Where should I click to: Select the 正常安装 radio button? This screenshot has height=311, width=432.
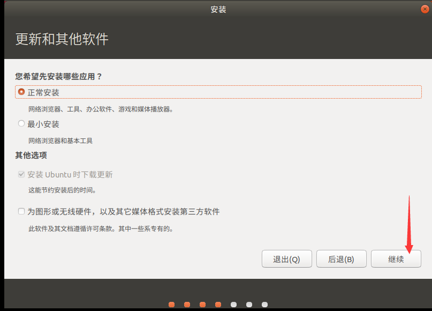click(x=21, y=92)
